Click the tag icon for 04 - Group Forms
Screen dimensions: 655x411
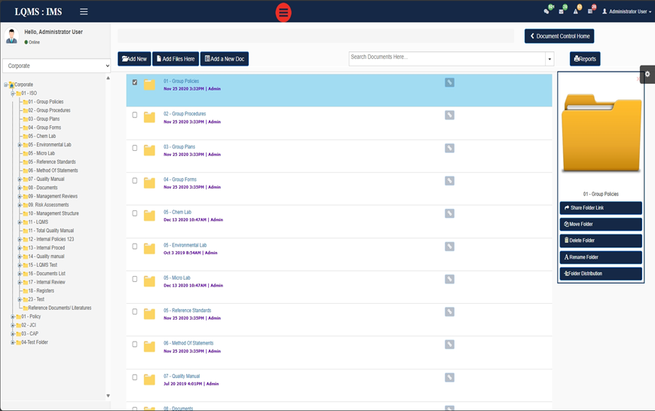pyautogui.click(x=449, y=181)
